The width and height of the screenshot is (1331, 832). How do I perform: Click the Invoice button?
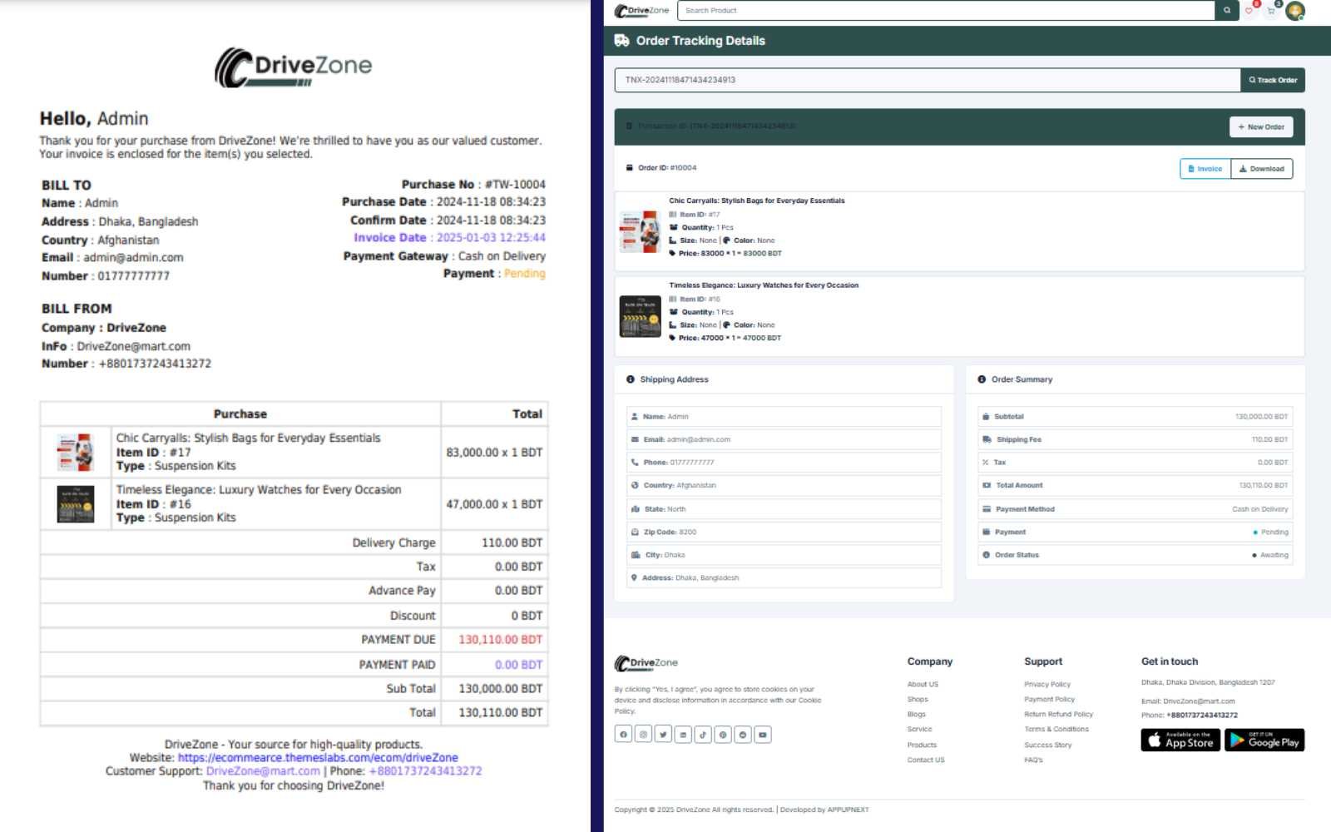point(1205,169)
